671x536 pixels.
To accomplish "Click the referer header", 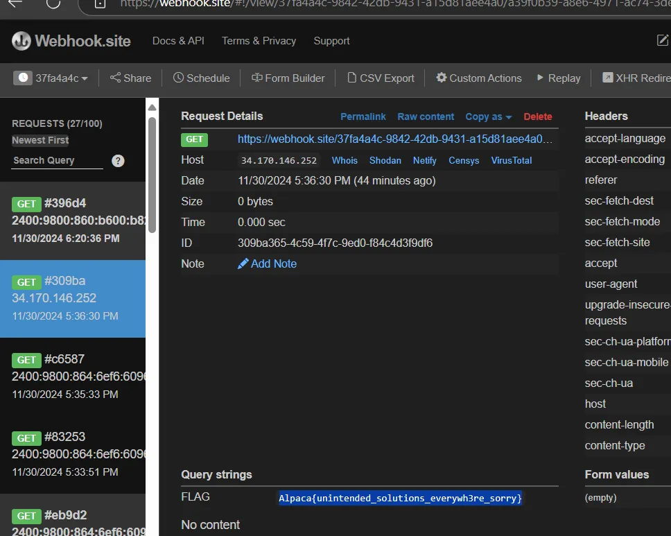I will pyautogui.click(x=601, y=180).
